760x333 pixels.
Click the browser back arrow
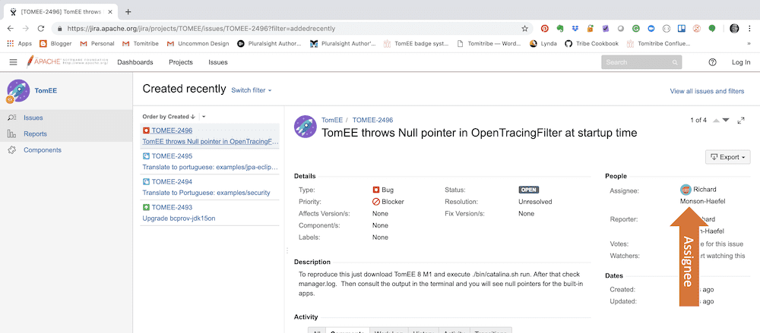point(11,29)
